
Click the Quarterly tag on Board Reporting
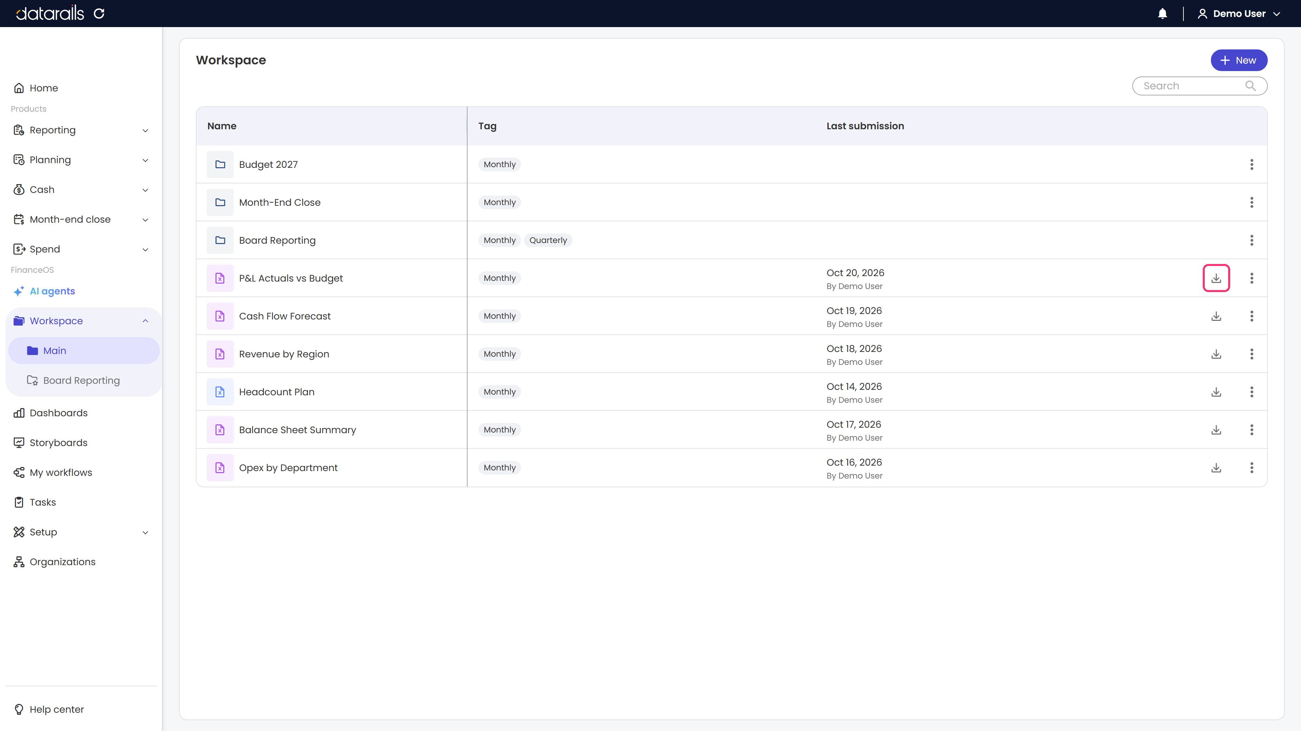coord(548,240)
